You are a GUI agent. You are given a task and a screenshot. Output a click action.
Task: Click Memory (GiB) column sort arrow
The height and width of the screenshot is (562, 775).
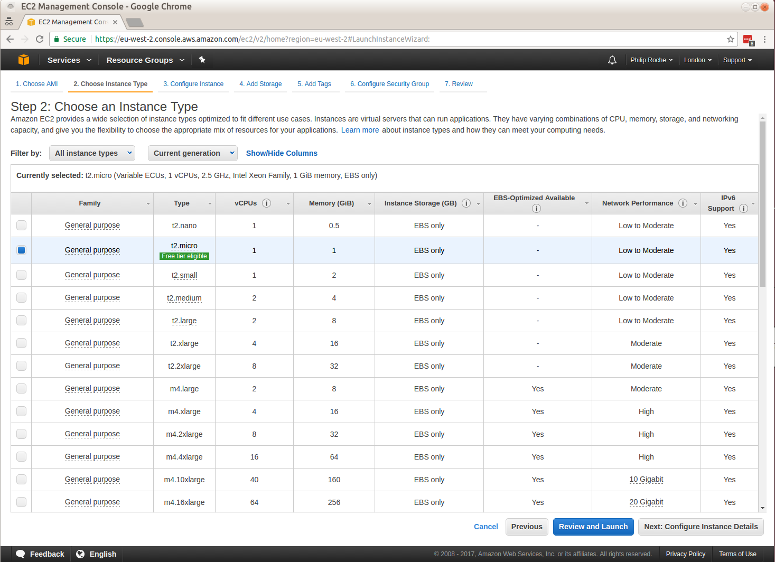coord(369,204)
